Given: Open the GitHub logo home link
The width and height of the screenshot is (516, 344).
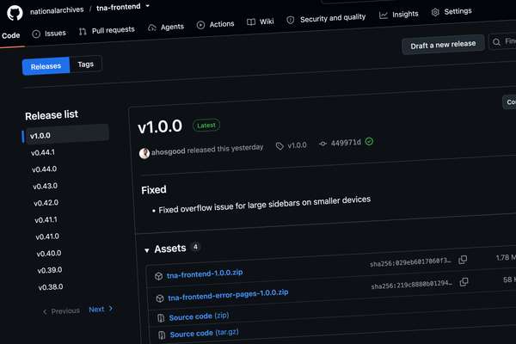Looking at the screenshot, I should (15, 13).
